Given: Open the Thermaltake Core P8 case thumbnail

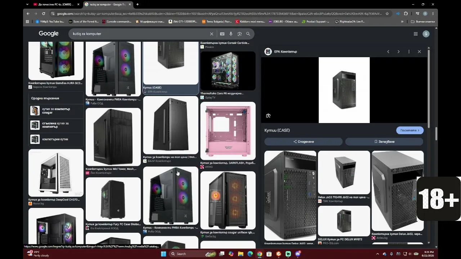Looking at the screenshot, I should pyautogui.click(x=228, y=71).
